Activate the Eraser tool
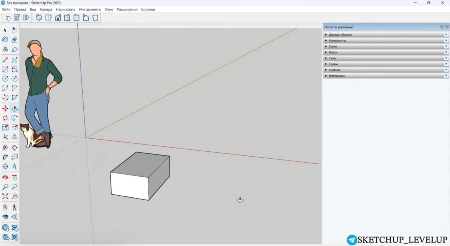The image size is (450, 246). tap(14, 40)
